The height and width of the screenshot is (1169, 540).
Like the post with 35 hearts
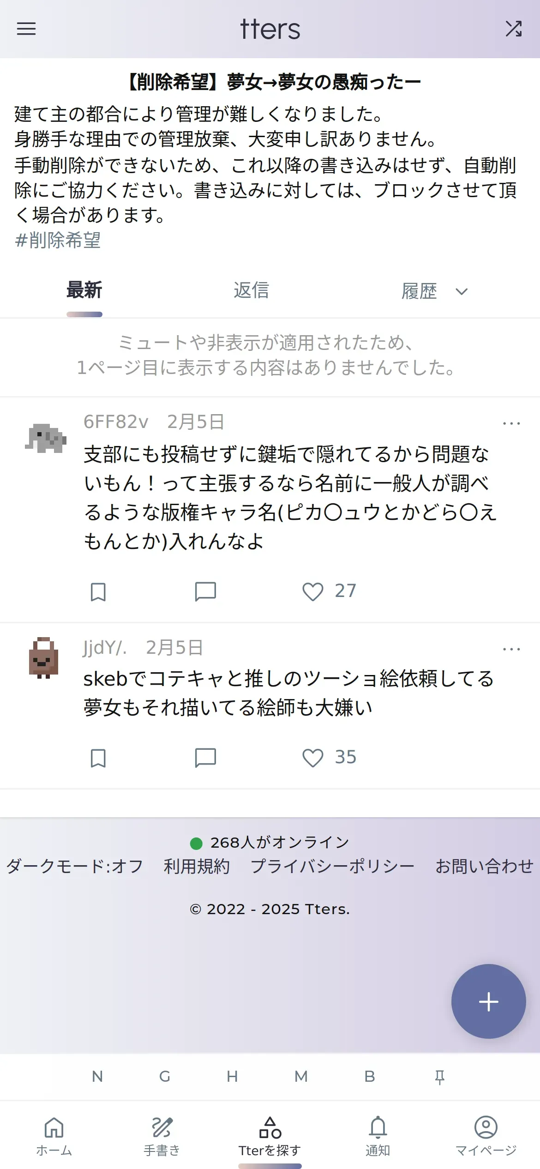tap(313, 758)
